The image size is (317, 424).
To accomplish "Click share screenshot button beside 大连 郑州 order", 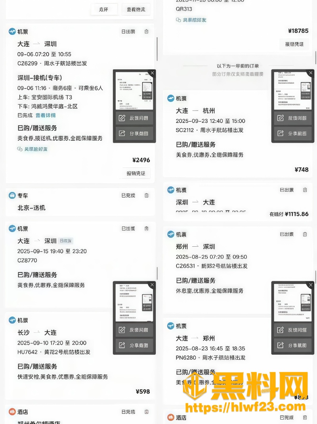I will [293, 345].
